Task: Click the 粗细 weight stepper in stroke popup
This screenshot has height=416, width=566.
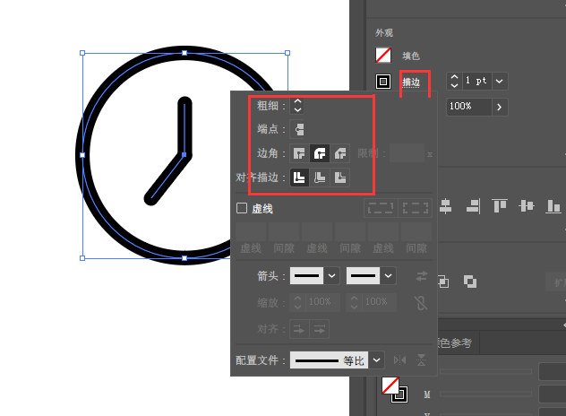Action: [297, 106]
